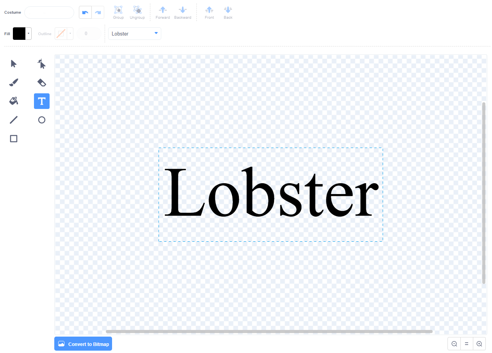This screenshot has height=353, width=492.
Task: Open the Lobster font dropdown
Action: click(x=134, y=34)
